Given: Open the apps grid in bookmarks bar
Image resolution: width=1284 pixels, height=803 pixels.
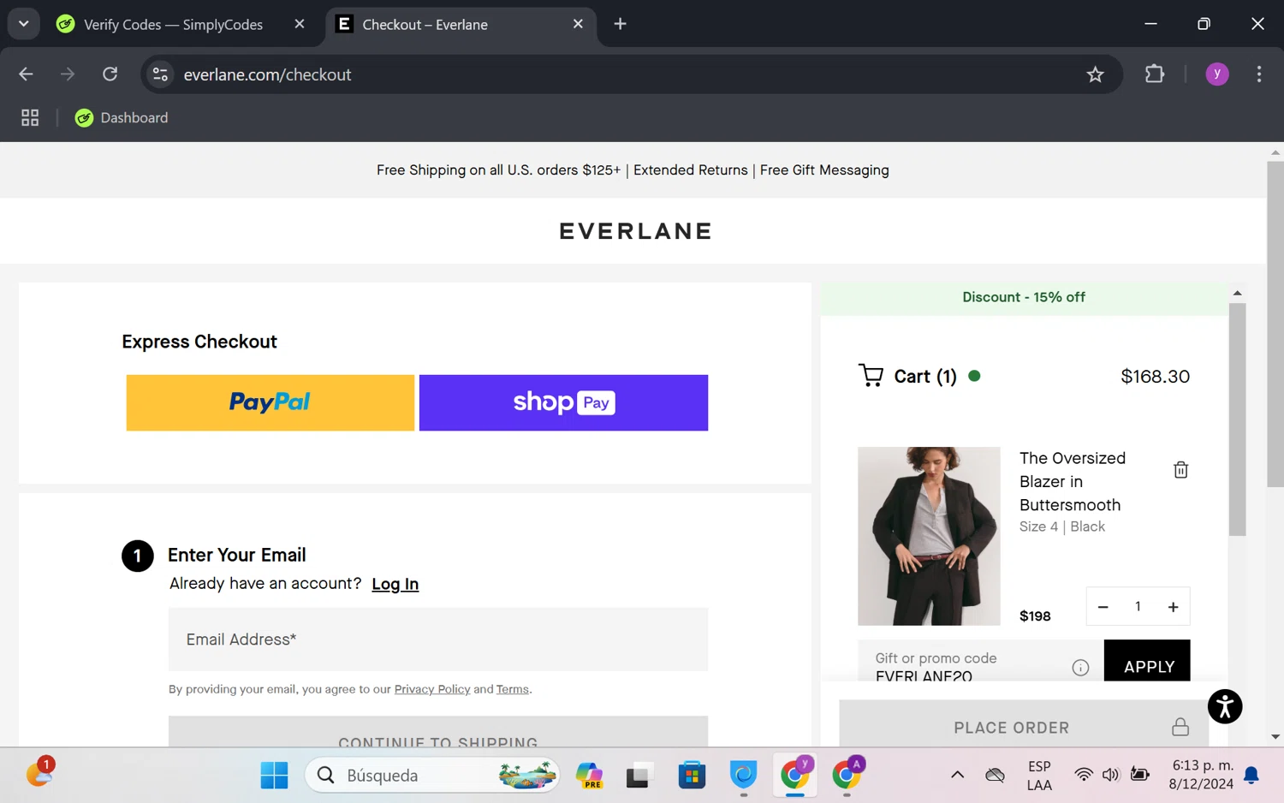Looking at the screenshot, I should coord(30,117).
